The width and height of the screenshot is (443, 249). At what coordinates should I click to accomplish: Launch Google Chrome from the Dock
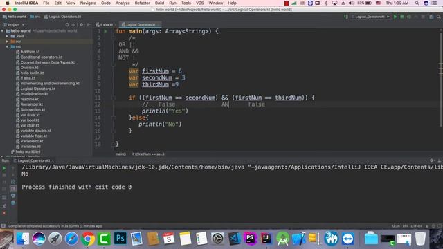pos(88,239)
